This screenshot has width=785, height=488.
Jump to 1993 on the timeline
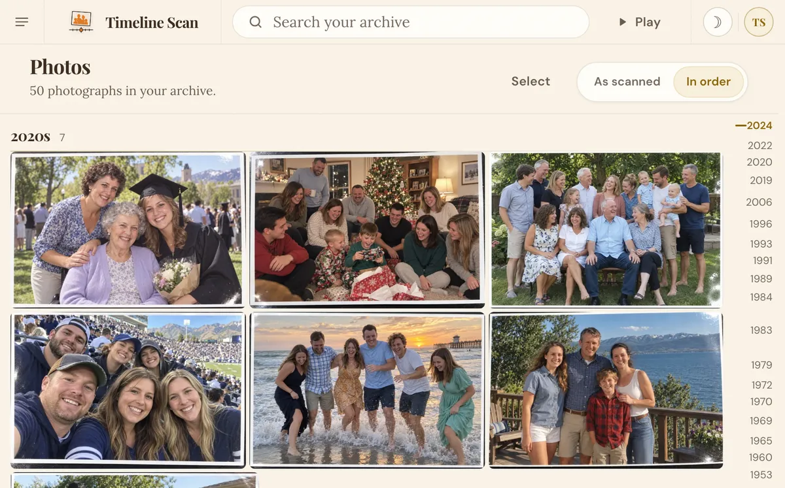click(761, 244)
